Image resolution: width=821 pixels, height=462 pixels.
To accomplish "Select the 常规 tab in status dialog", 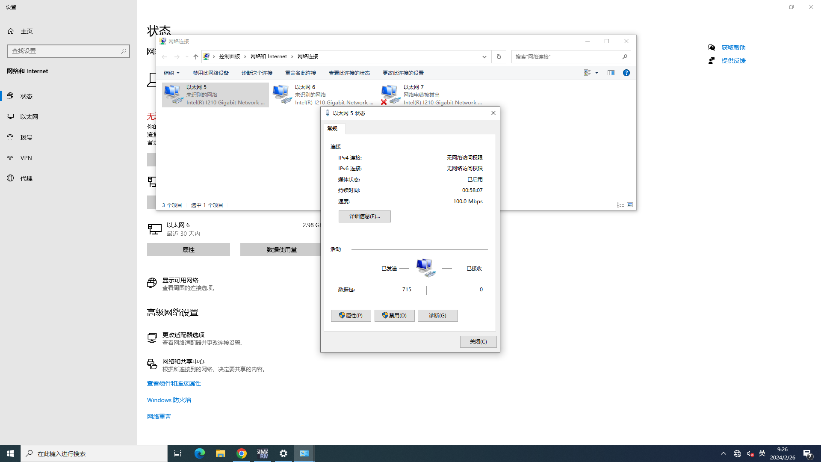I will coord(332,128).
